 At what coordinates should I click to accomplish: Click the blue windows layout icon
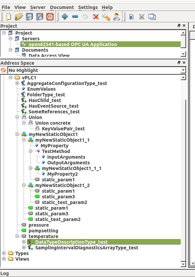[152, 17]
